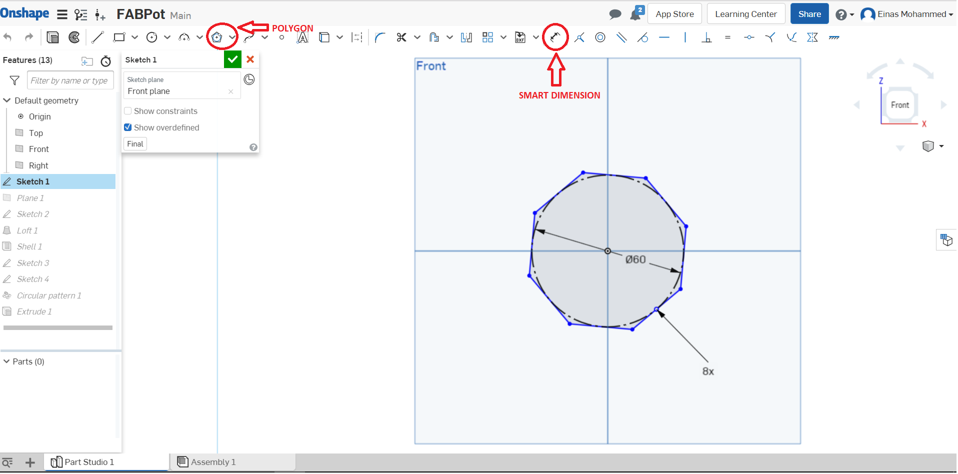The height and width of the screenshot is (474, 958).
Task: Activate the Smart Dimension tool
Action: click(555, 37)
